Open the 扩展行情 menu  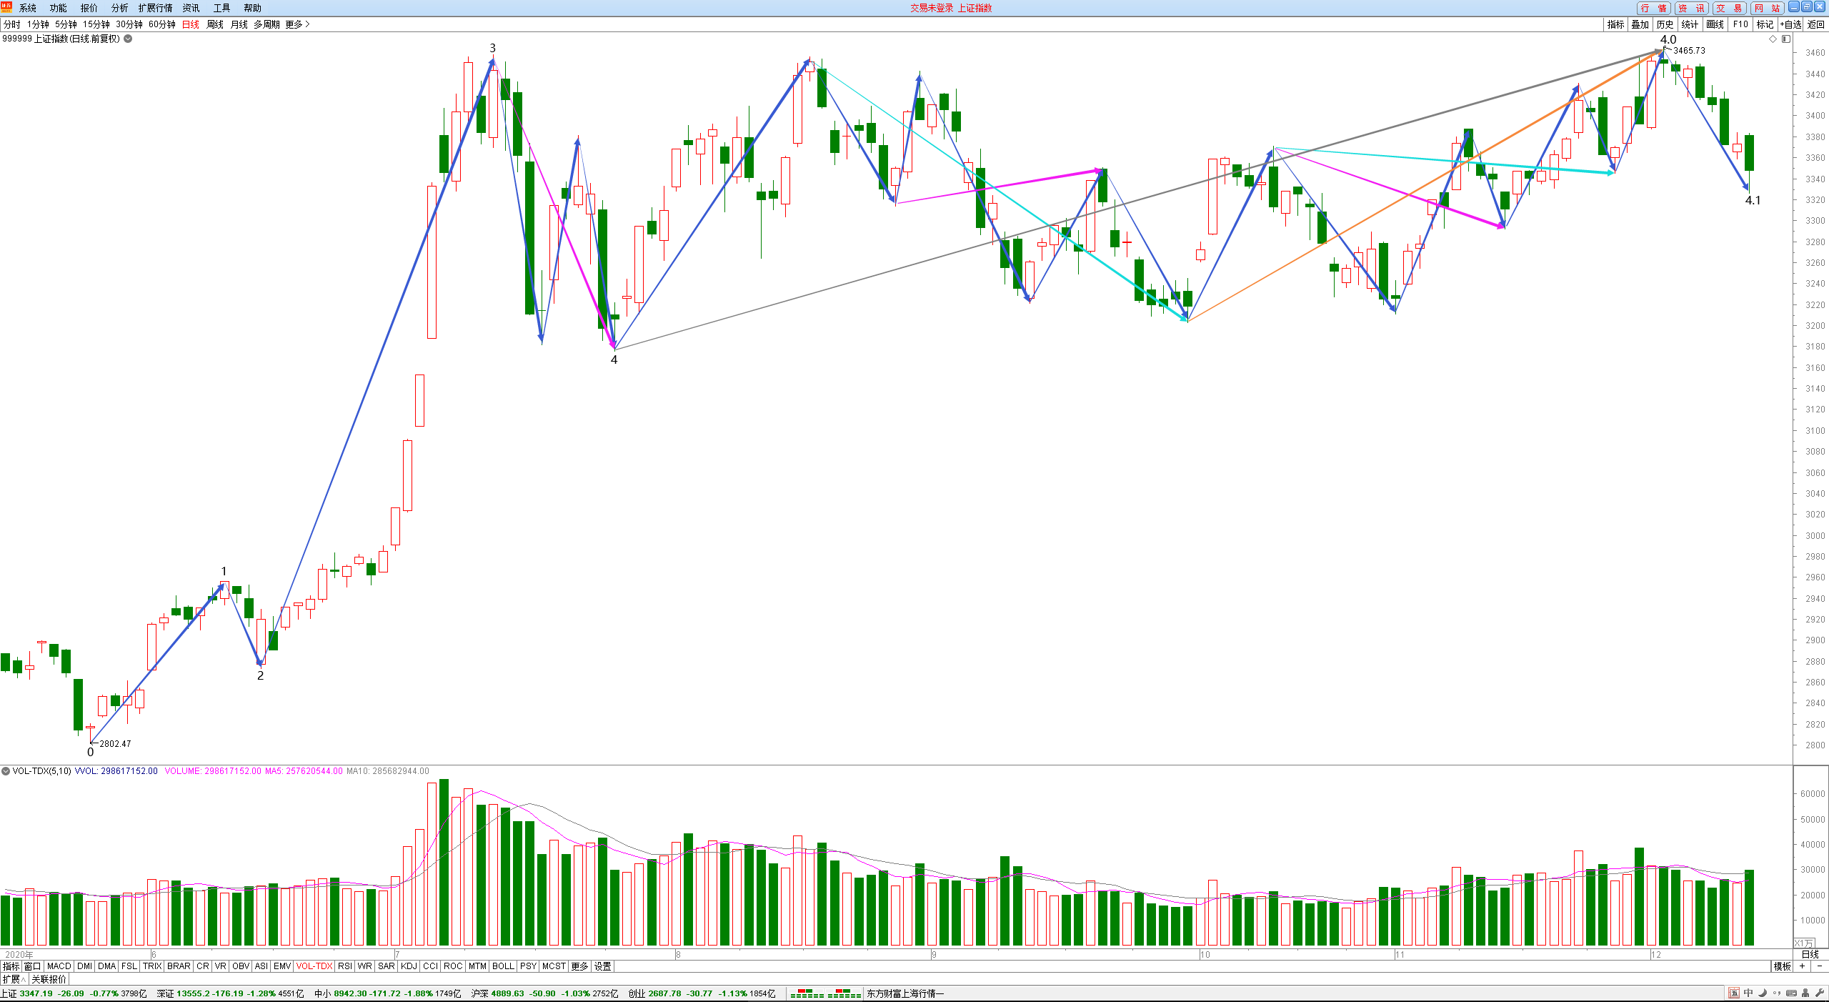tap(155, 8)
